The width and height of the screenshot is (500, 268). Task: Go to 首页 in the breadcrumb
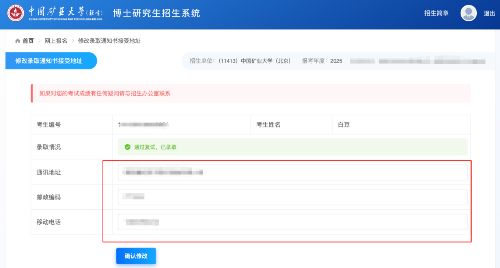tap(28, 41)
